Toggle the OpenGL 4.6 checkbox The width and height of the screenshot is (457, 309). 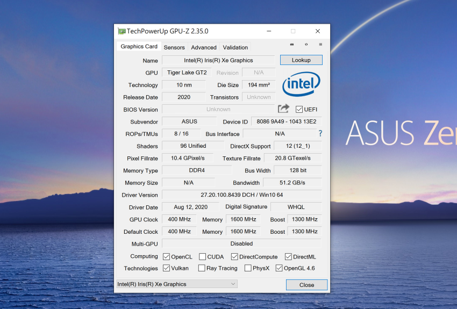[279, 268]
